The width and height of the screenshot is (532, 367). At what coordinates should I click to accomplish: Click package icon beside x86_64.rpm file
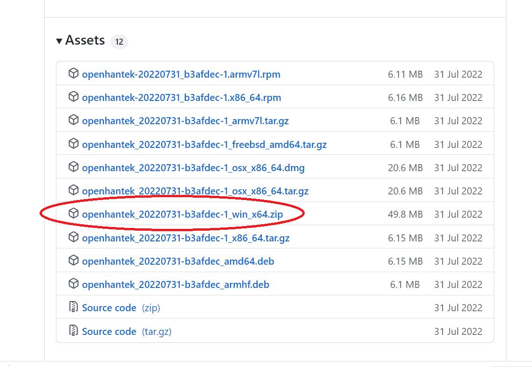[x=73, y=97]
